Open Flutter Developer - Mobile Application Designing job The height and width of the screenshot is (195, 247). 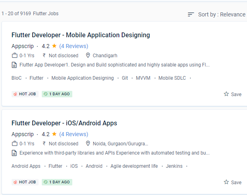[81, 35]
